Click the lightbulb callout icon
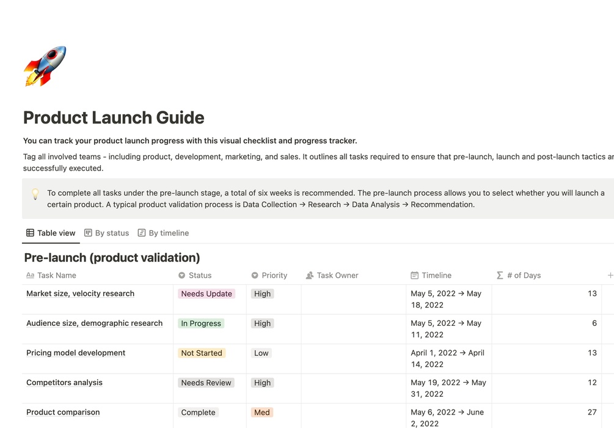This screenshot has width=614, height=428. pyautogui.click(x=35, y=194)
